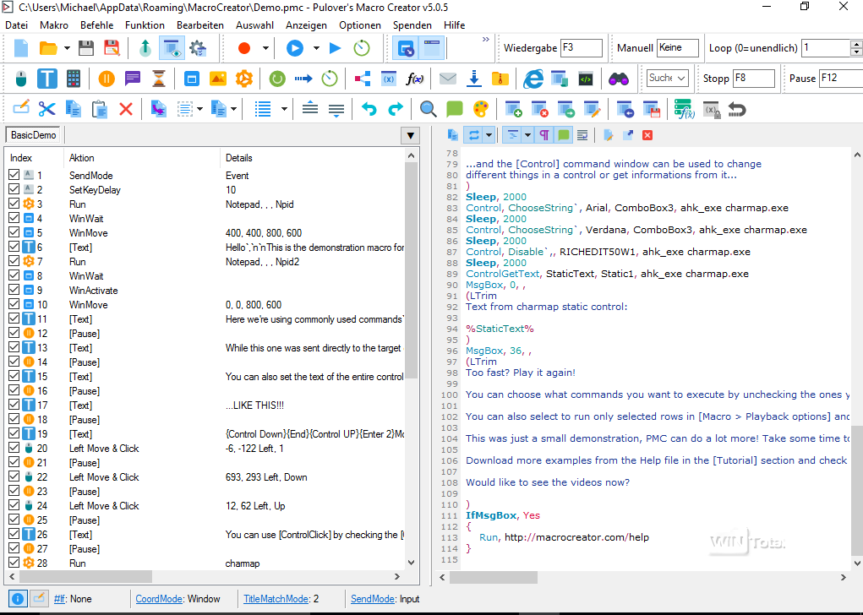Viewport: 863px width, 615px height.
Task: Toggle checkbox for row 10 WinMove
Action: pyautogui.click(x=14, y=305)
